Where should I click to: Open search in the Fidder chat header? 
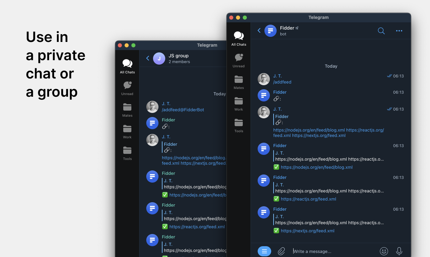point(381,31)
